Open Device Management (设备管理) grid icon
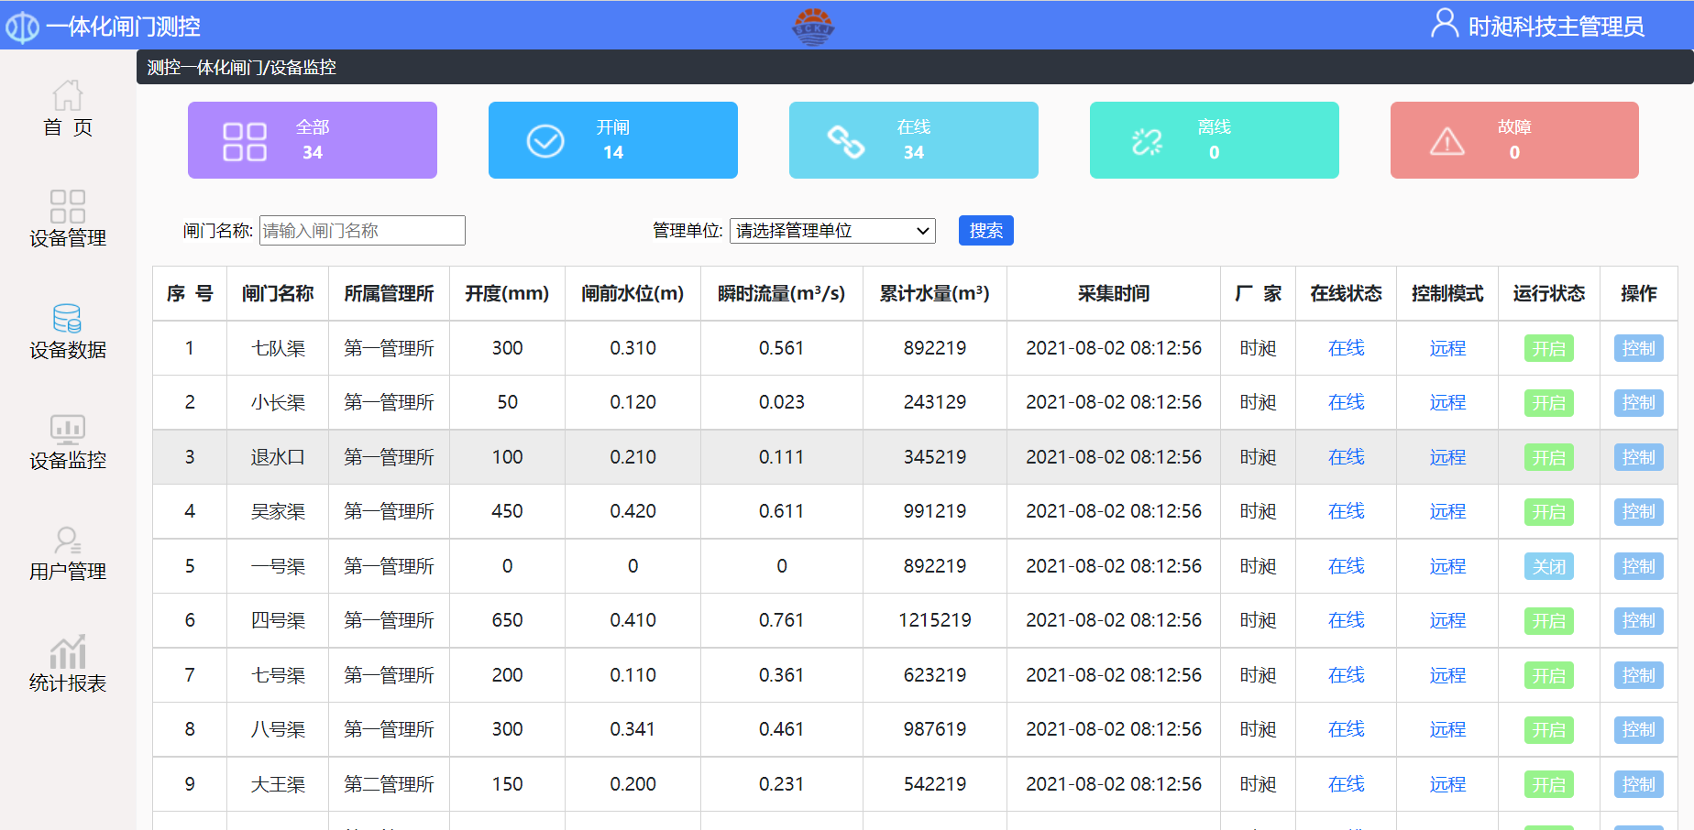1694x830 pixels. (68, 206)
